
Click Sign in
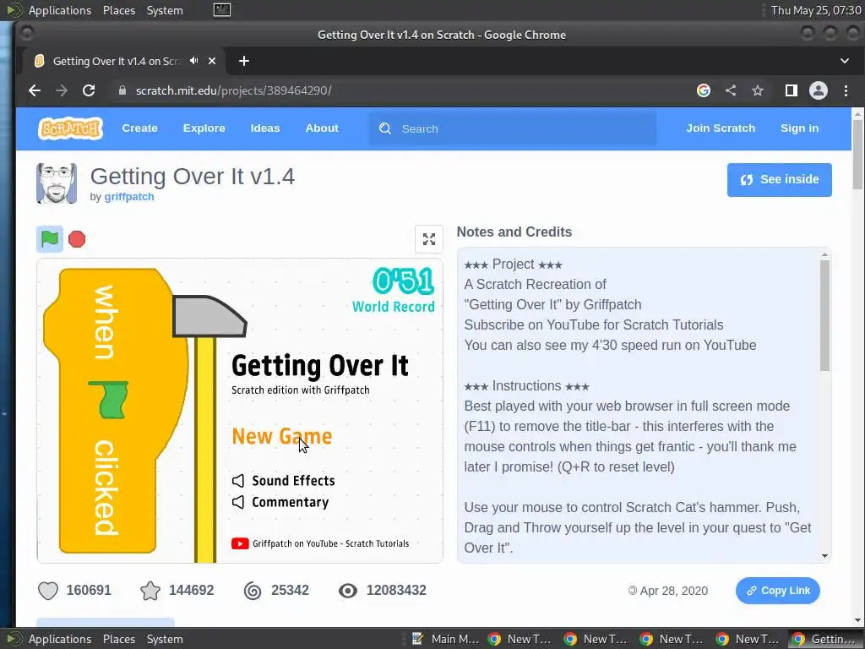[x=799, y=128]
